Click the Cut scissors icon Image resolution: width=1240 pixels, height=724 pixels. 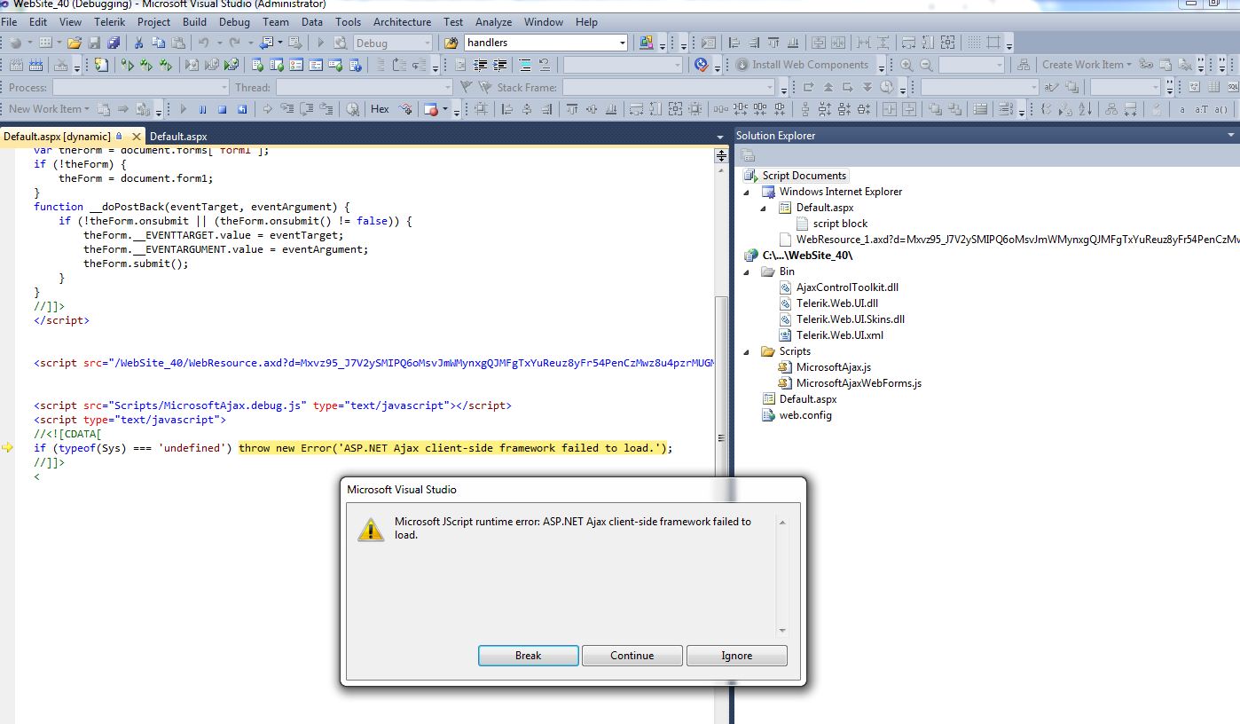tap(139, 43)
